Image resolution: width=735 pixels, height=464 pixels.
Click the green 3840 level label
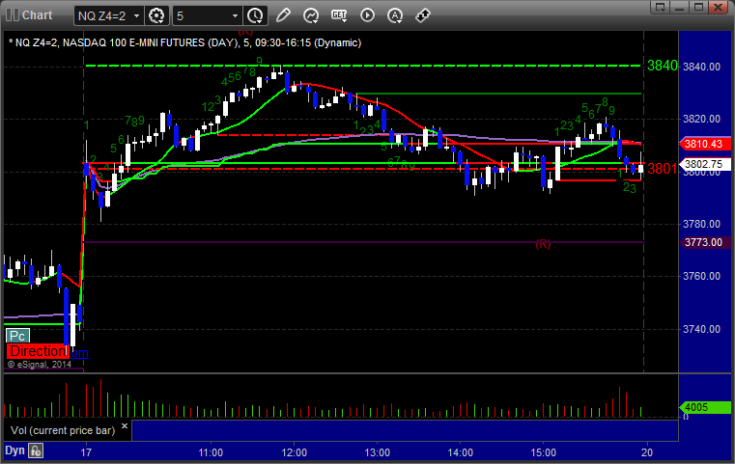[663, 66]
